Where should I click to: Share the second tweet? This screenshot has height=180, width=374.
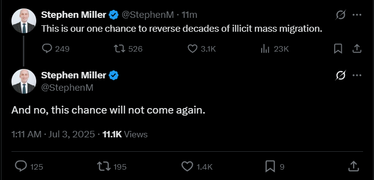(354, 167)
